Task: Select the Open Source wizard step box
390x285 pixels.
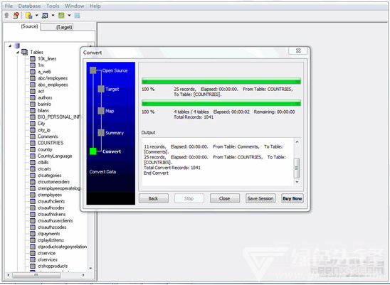Action: (93, 70)
